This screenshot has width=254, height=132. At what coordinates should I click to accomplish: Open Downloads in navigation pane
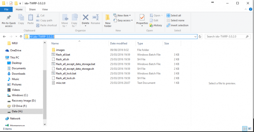pos(18,74)
